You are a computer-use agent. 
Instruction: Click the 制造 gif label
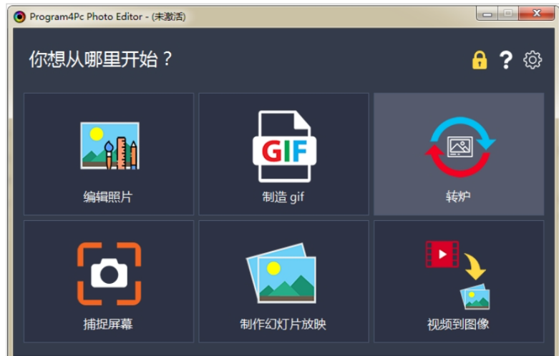283,197
